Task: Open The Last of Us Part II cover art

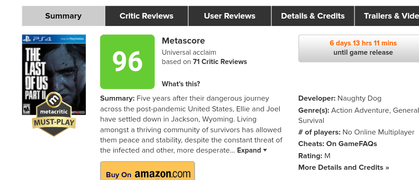Action: (x=54, y=75)
